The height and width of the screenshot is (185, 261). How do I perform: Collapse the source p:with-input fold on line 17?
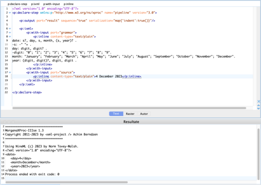click(10, 72)
